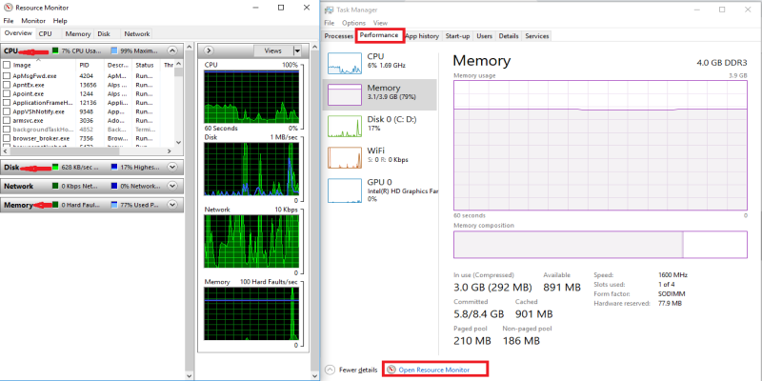Click Open Resource Monitor link
This screenshot has width=762, height=381.
point(434,370)
